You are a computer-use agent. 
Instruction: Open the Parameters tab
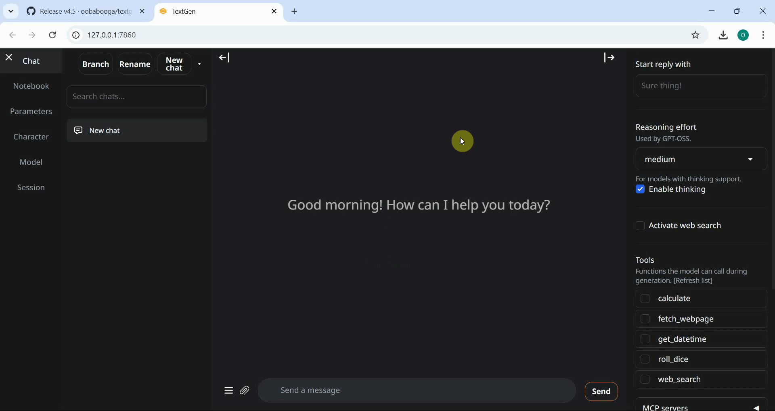31,111
